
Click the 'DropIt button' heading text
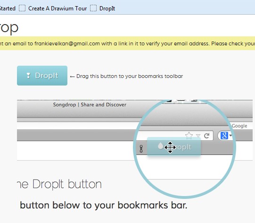tap(67, 184)
